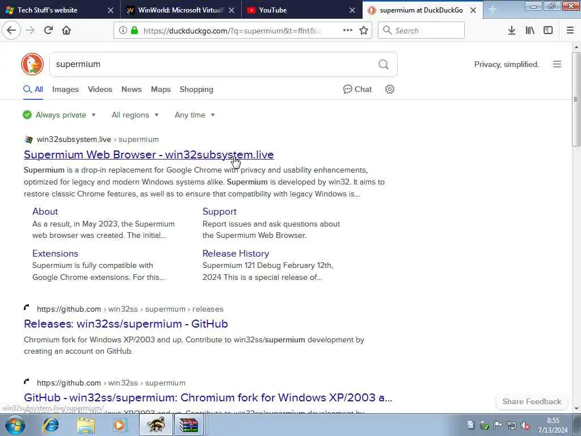Open the Firefox hamburger menu
The height and width of the screenshot is (436, 581).
click(x=570, y=31)
